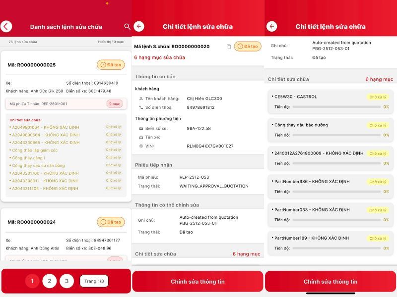Open search from the repair order list header
Screen dimensions: 397x297
pyautogui.click(x=127, y=26)
